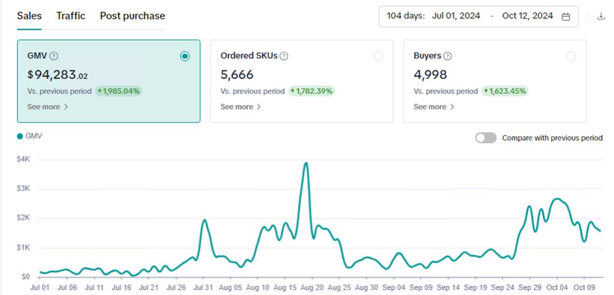
Task: Enable Compare with previous period
Action: [x=486, y=138]
